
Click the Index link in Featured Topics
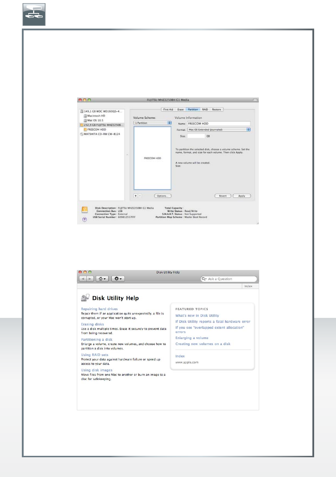pos(180,356)
